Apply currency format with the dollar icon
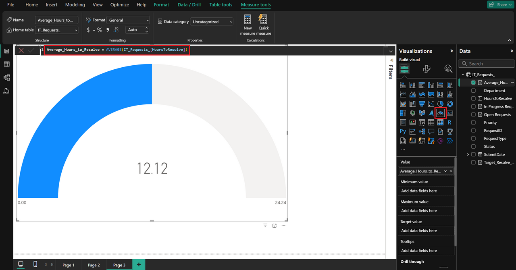516x270 pixels. point(88,30)
